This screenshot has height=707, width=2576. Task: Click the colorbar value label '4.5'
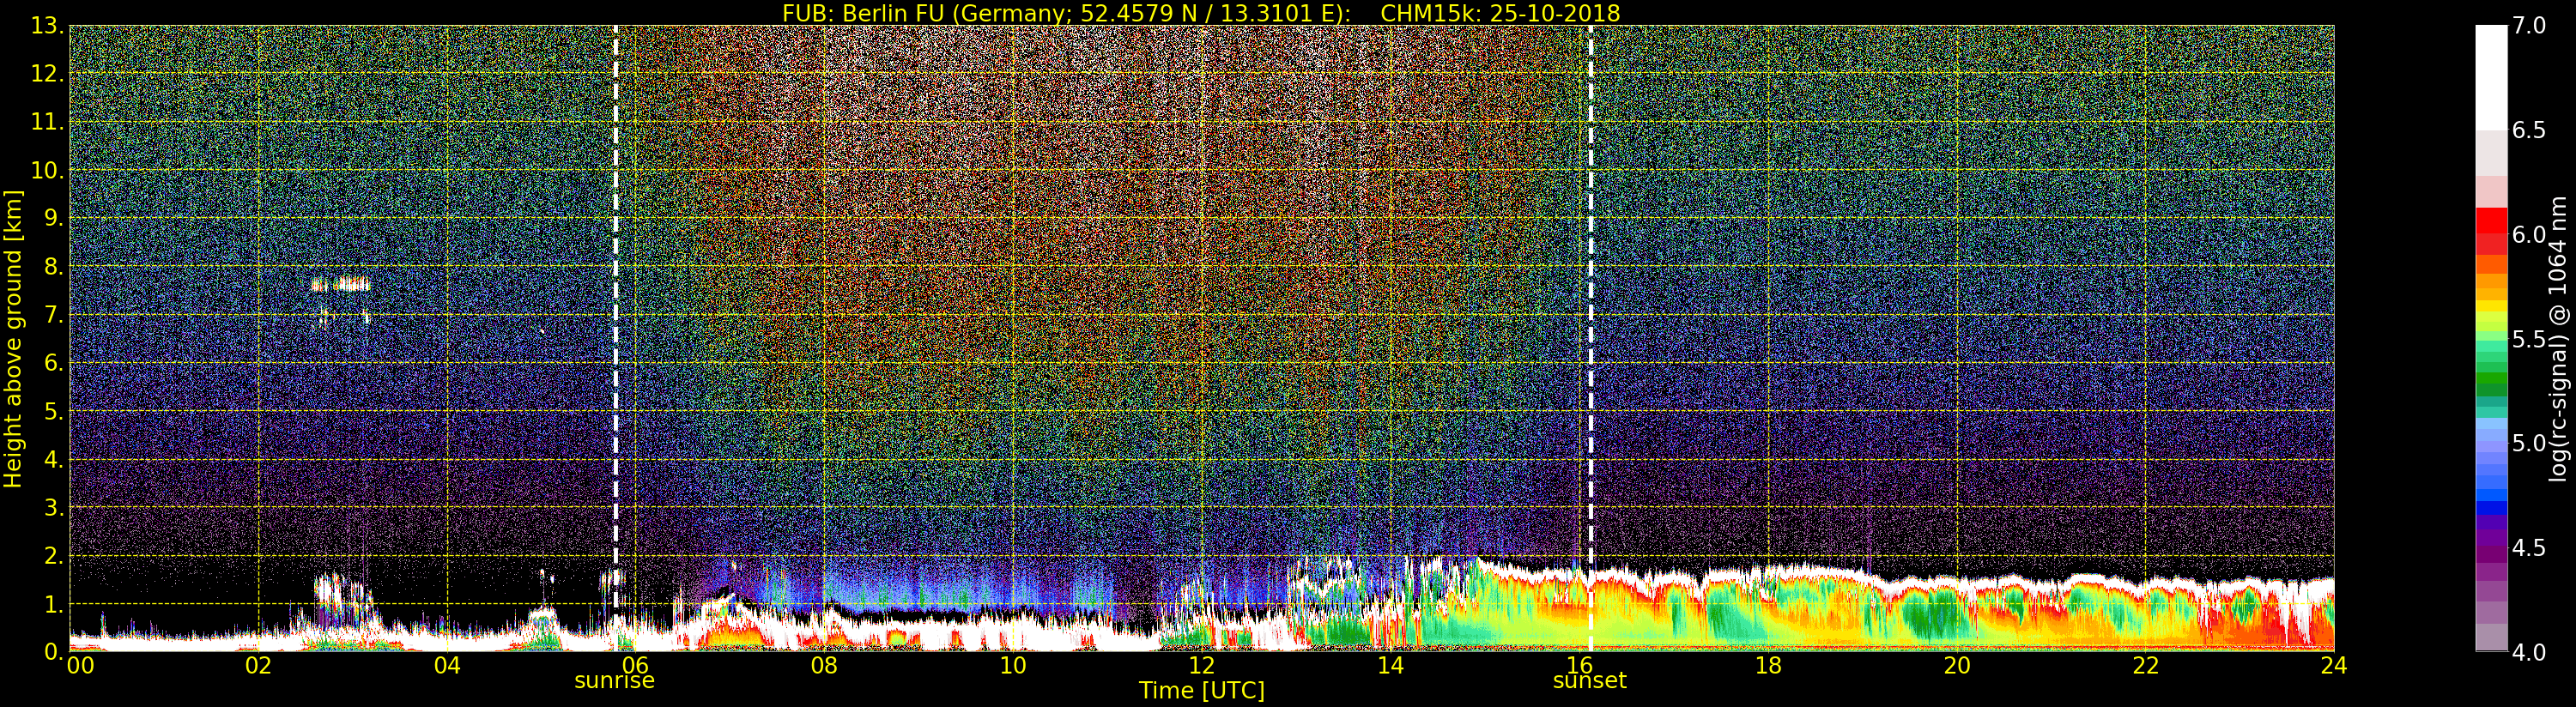[x=2529, y=548]
